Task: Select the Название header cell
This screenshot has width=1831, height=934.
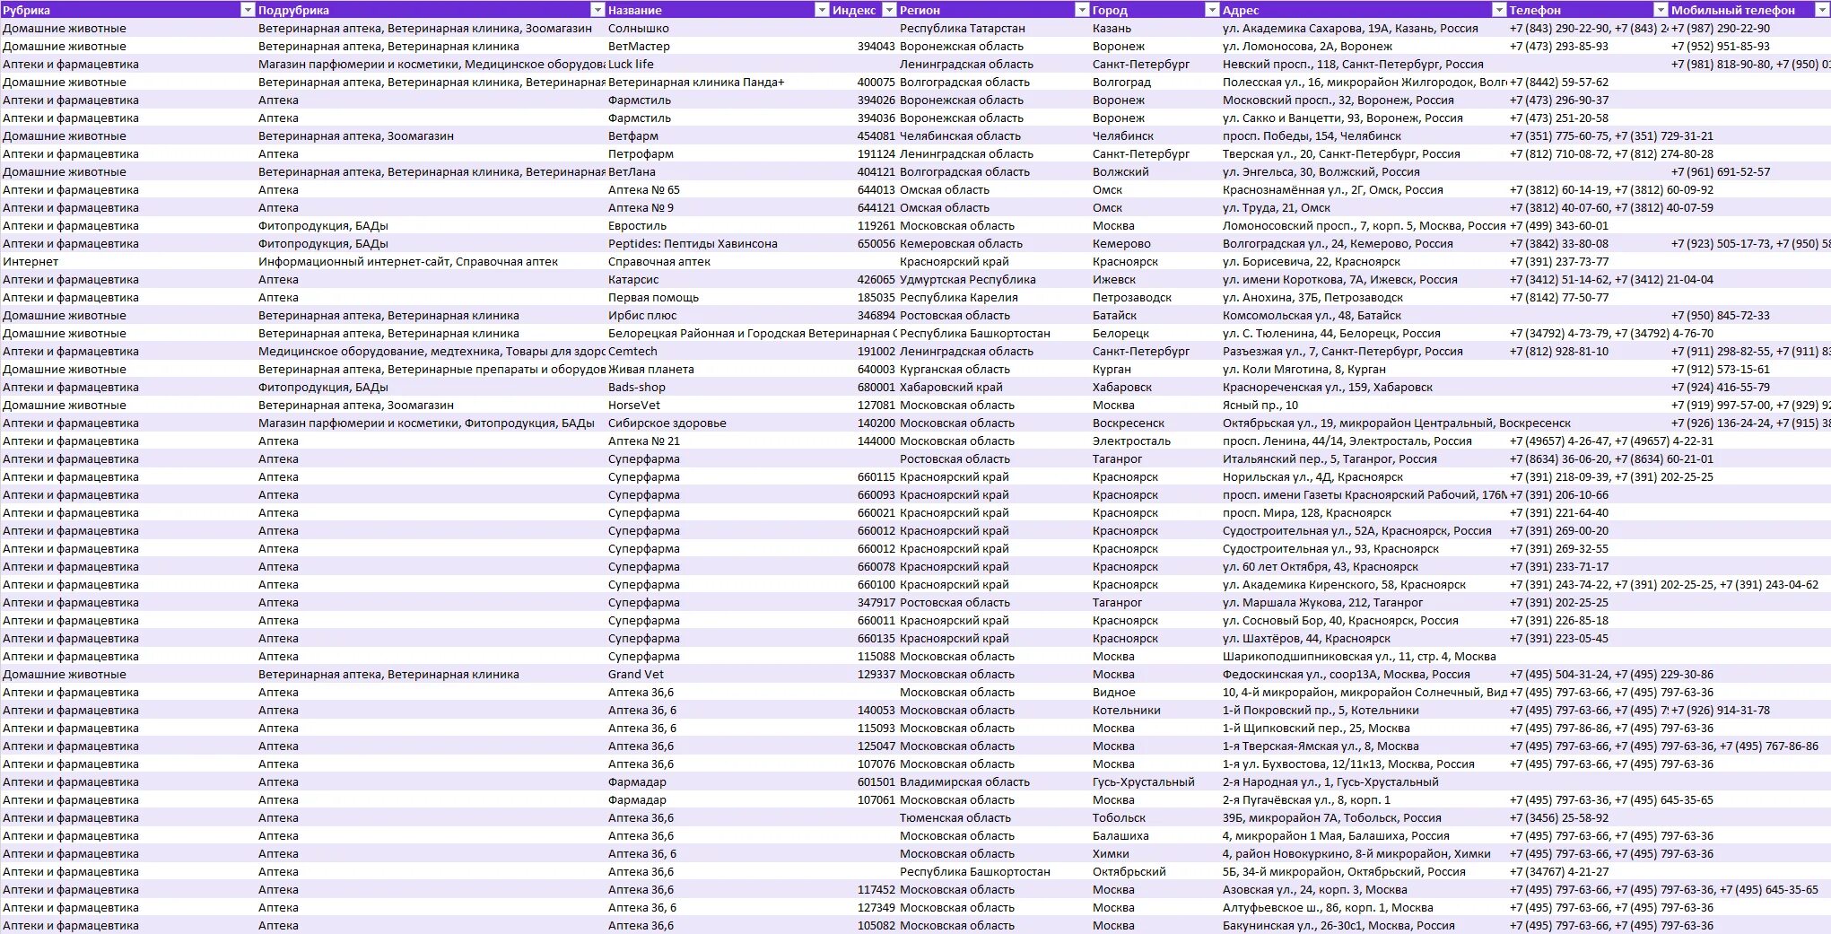Action: [x=718, y=10]
